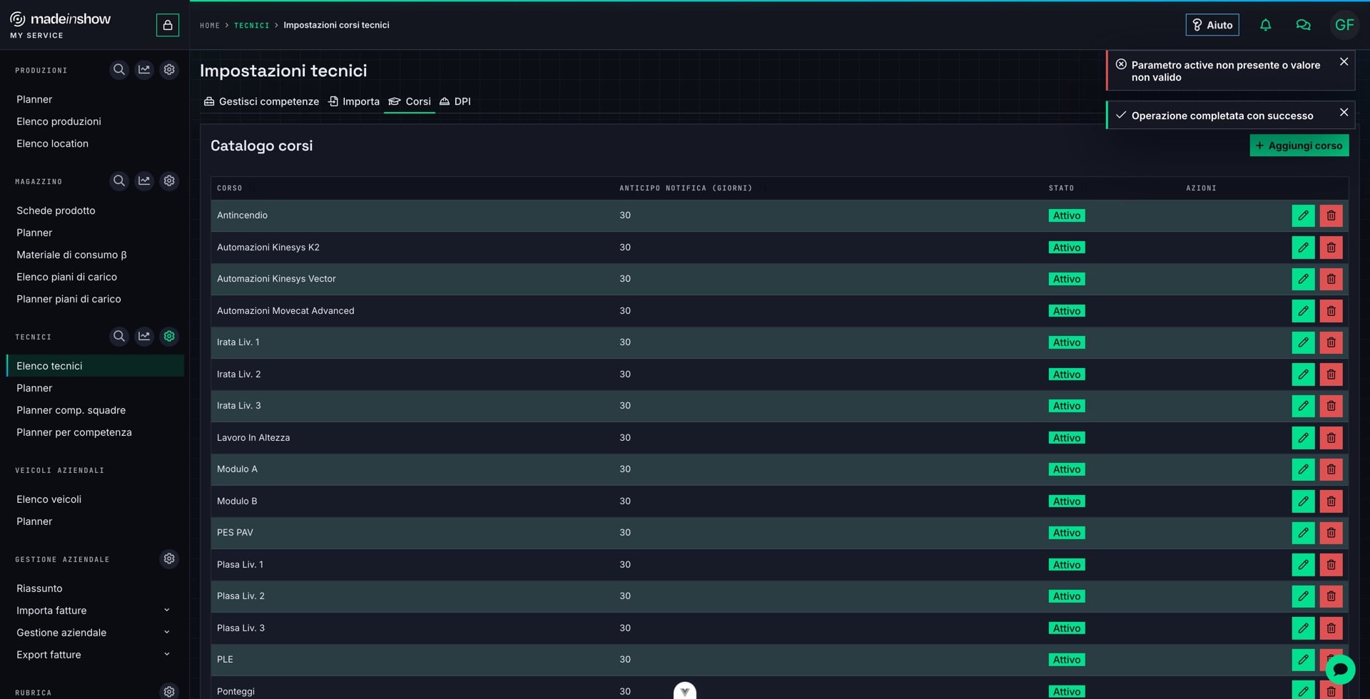Edit the Plasa Liv. 3 course
This screenshot has width=1370, height=699.
pos(1303,628)
